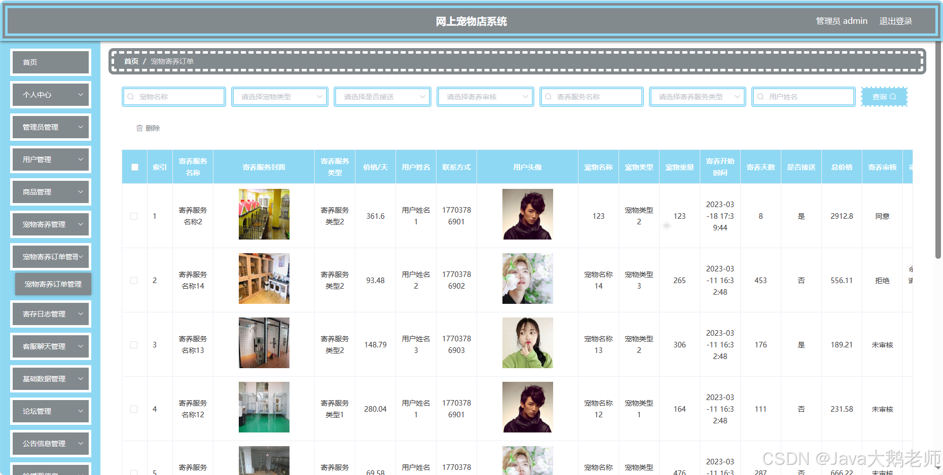Check the checkbox for row 4
Screen dimensions: 943x475
click(x=134, y=409)
